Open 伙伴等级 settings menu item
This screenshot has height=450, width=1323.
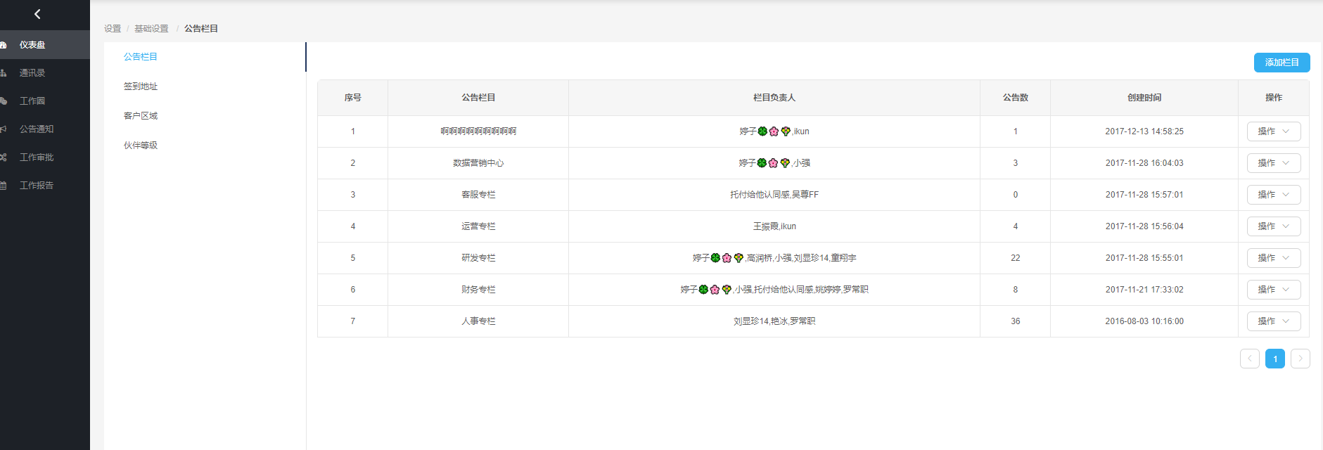tap(141, 146)
